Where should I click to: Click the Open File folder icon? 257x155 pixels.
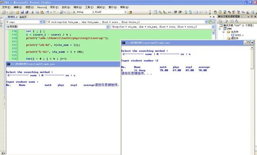pyautogui.click(x=17, y=12)
